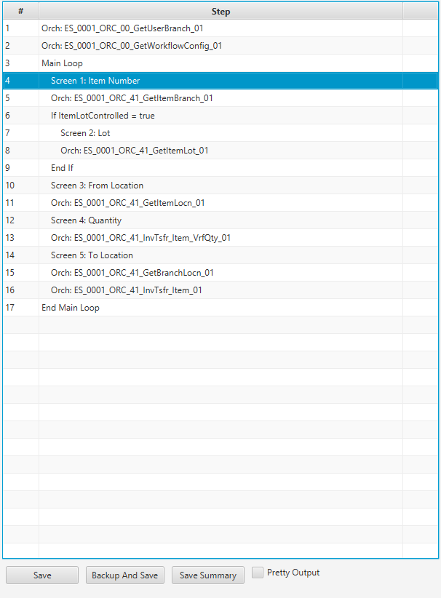441x598 pixels.
Task: Select row Orch: ES_0001_ORC_41_GetBranchLocn_01
Action: pyautogui.click(x=220, y=273)
